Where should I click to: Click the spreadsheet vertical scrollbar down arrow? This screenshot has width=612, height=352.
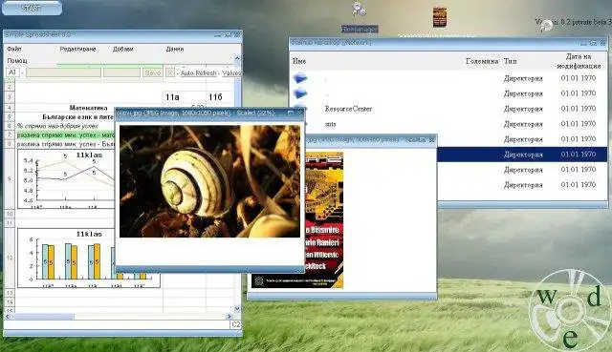[x=237, y=308]
